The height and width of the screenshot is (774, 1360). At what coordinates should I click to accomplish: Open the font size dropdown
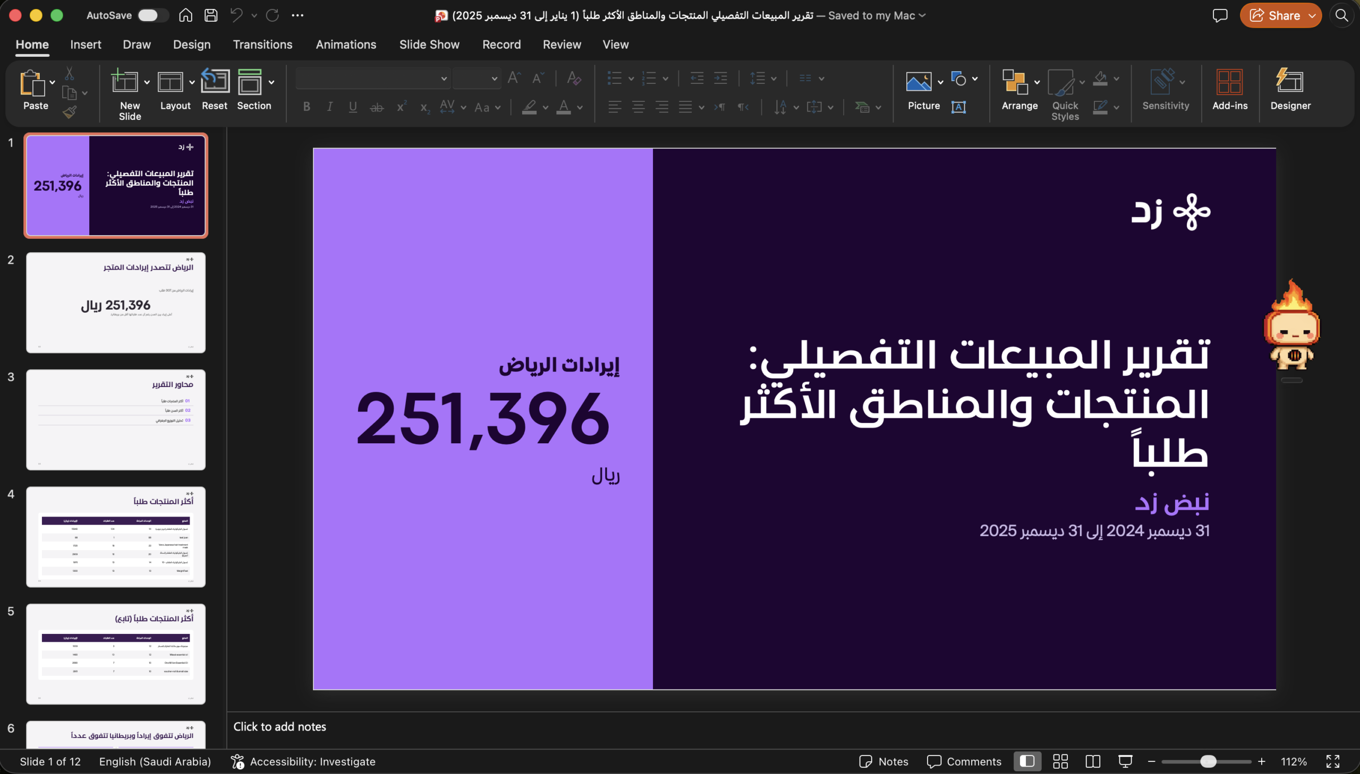coord(494,79)
